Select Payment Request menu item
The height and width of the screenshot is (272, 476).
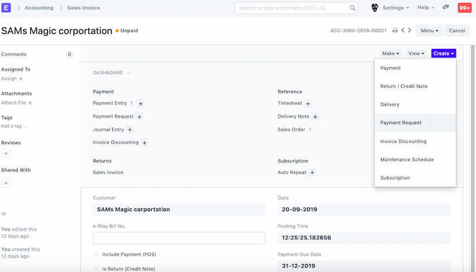click(x=415, y=123)
